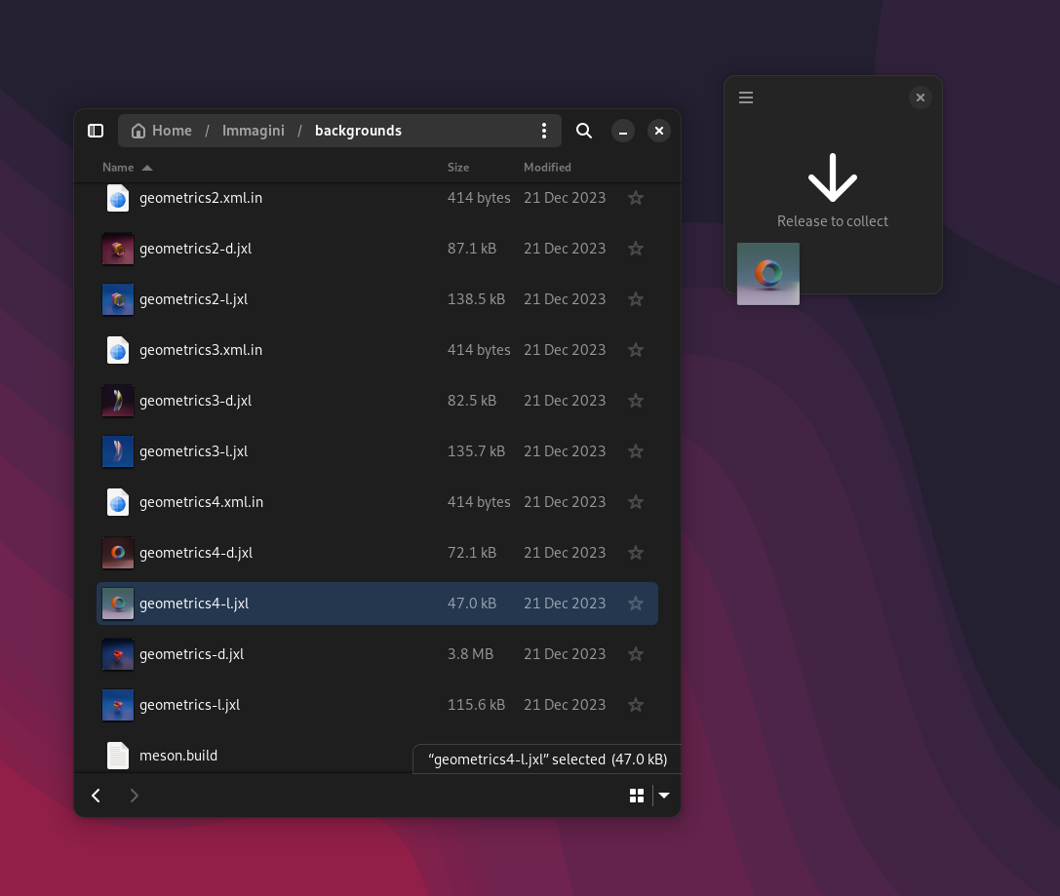Sort files by Name column

(x=127, y=167)
